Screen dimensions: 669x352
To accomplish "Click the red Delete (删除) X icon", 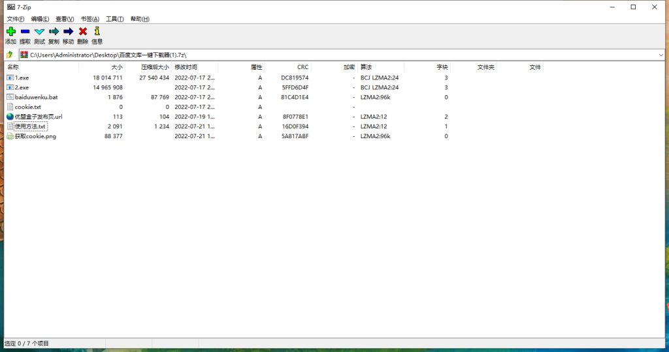I will pyautogui.click(x=83, y=31).
